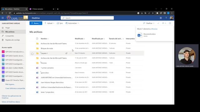Sort by the Modificado column header
The image size is (200, 112).
point(80,39)
